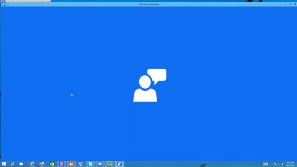Show the touch keyboard from tray

266,164
